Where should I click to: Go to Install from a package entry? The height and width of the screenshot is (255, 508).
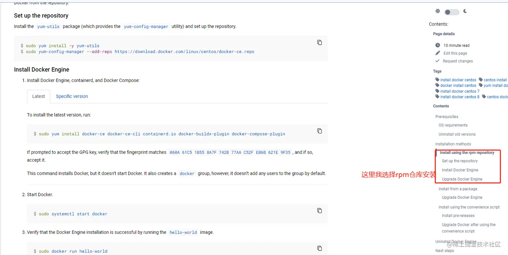[458, 189]
